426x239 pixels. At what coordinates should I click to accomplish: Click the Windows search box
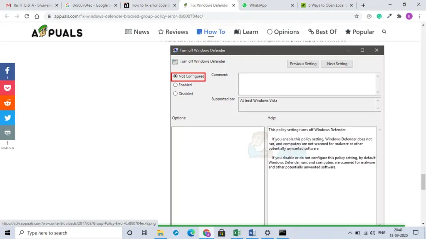tap(69, 233)
